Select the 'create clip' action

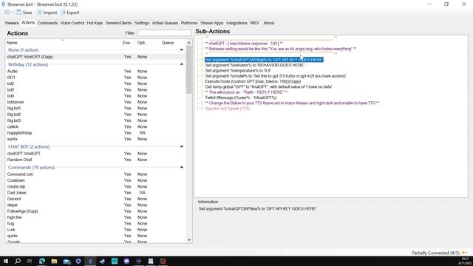pyautogui.click(x=96, y=186)
